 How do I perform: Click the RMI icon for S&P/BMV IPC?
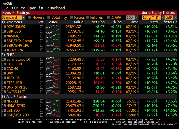pos(42,45)
